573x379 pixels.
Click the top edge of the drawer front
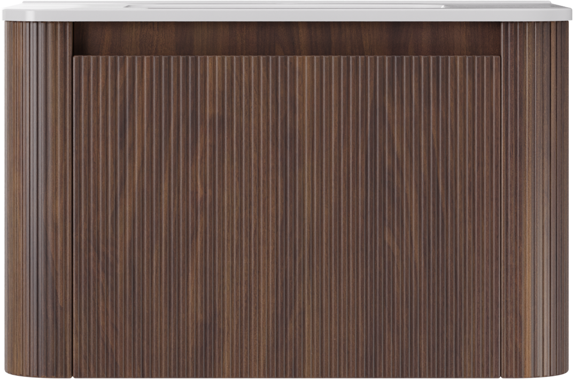tap(286, 56)
